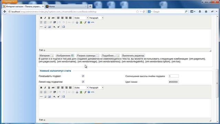Image resolution: width=220 pixels, height=124 pixels.
Task: Insert bulleted list in the upper editor
Action: click(41, 22)
